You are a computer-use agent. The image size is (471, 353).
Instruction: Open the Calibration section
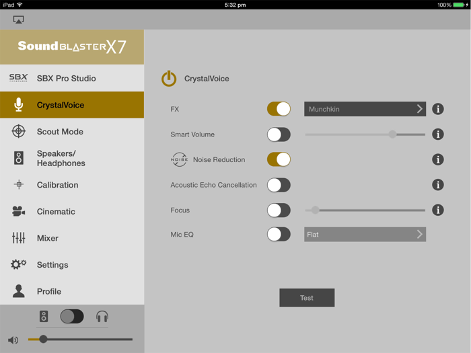72,185
